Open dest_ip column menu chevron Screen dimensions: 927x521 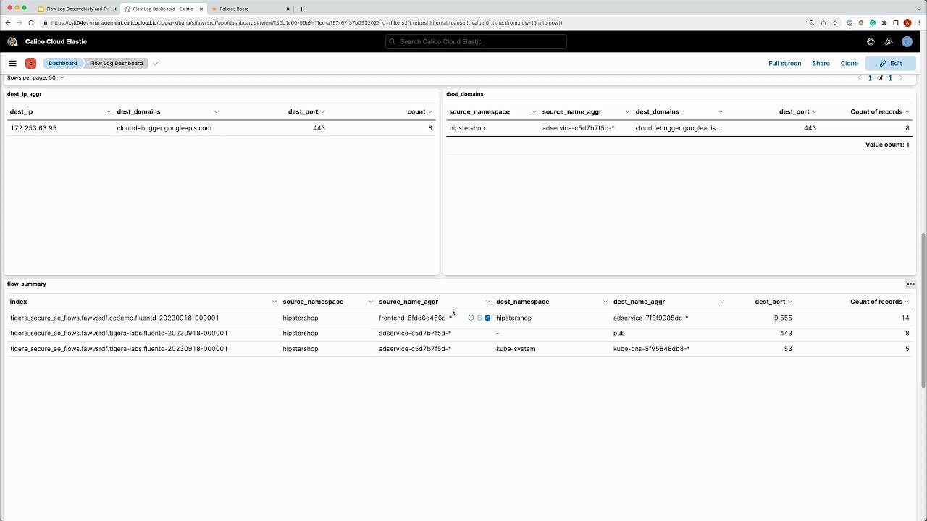coord(109,111)
